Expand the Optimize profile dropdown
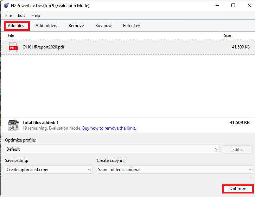The height and width of the screenshot is (197, 255). click(113, 149)
